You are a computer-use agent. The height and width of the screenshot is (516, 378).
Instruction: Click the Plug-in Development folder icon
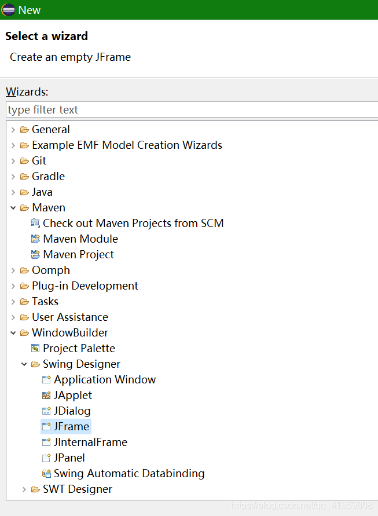(24, 286)
